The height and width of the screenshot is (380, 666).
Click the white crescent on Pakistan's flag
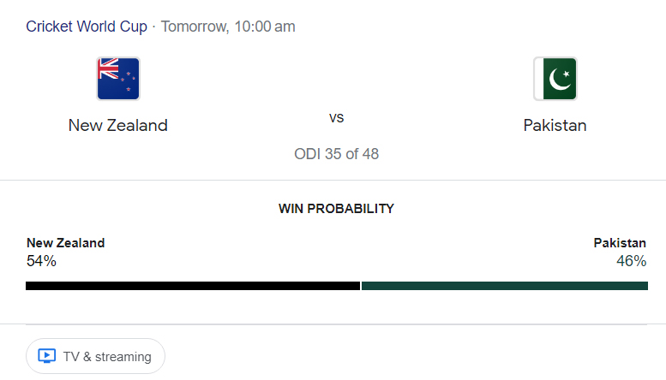click(x=559, y=80)
